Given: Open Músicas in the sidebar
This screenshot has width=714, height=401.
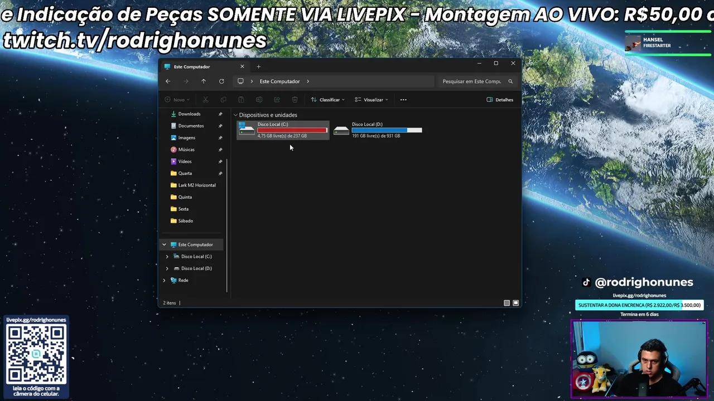Looking at the screenshot, I should click(186, 150).
